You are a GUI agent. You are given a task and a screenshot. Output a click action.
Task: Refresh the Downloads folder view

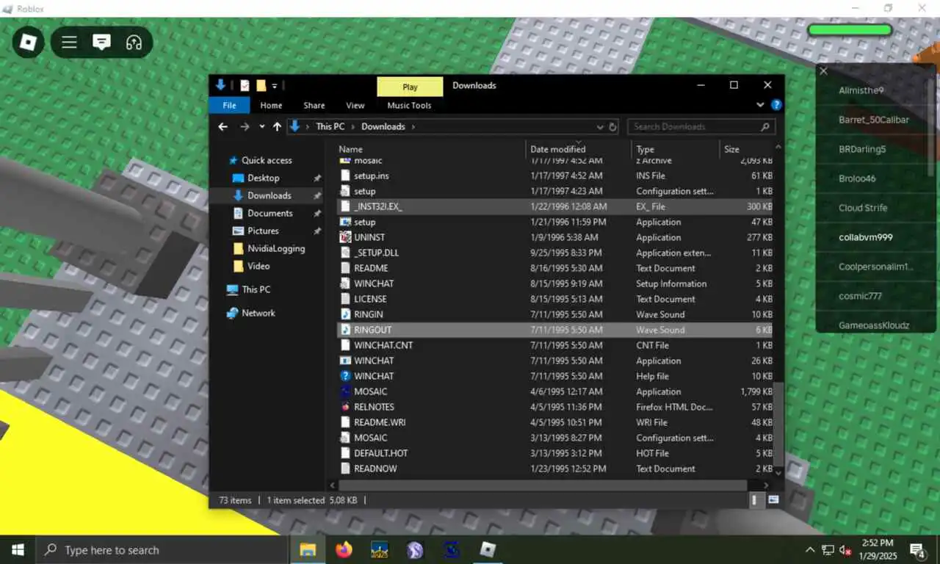tap(613, 126)
